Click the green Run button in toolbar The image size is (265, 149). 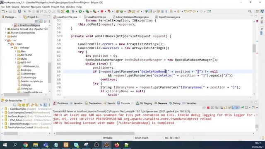[80, 11]
